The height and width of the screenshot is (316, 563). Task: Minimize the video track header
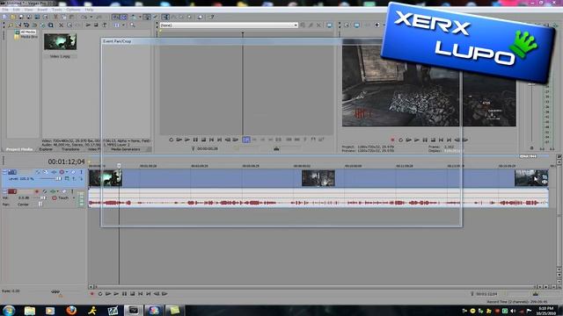pos(4,172)
